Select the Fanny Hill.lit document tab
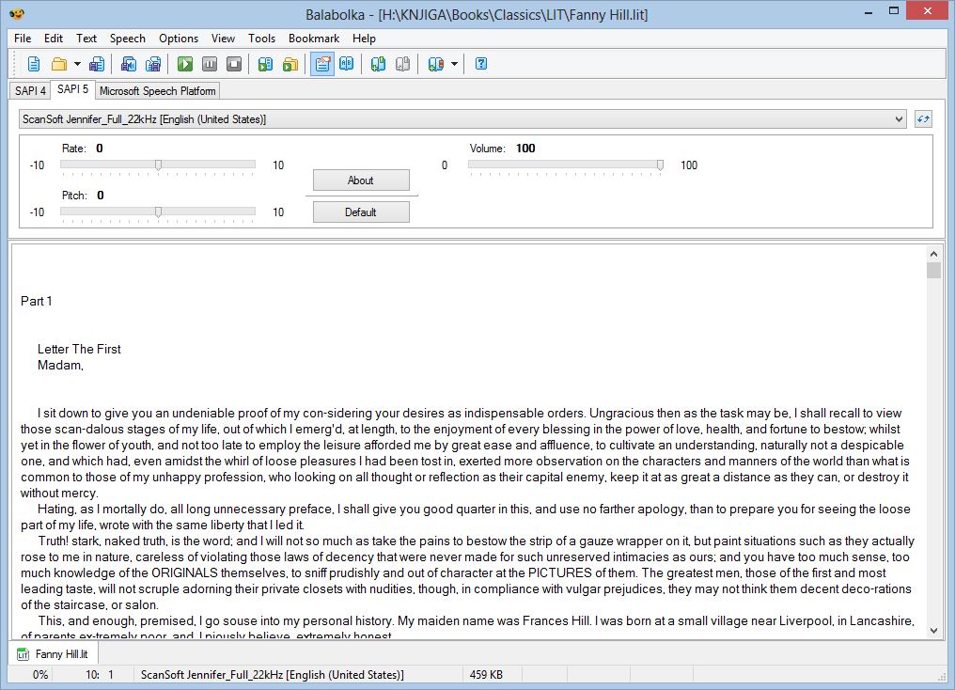This screenshot has width=955, height=690. pos(53,654)
